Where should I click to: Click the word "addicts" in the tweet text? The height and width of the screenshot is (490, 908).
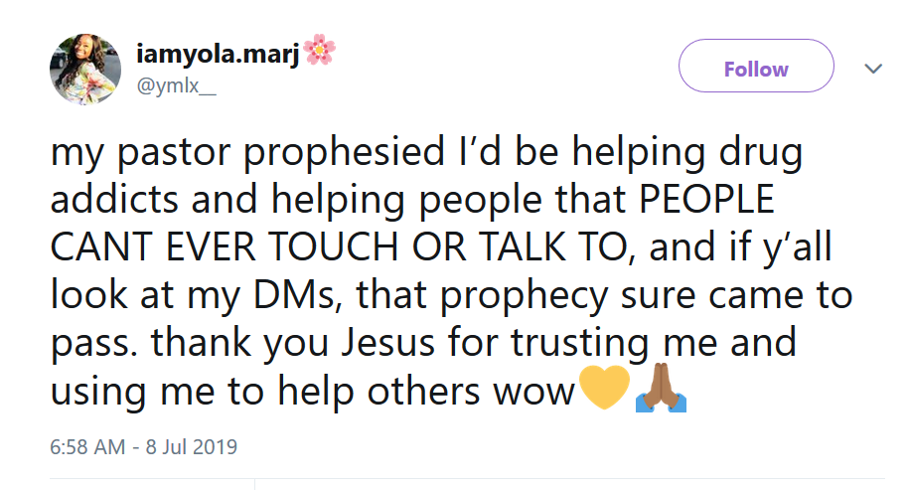pos(112,202)
